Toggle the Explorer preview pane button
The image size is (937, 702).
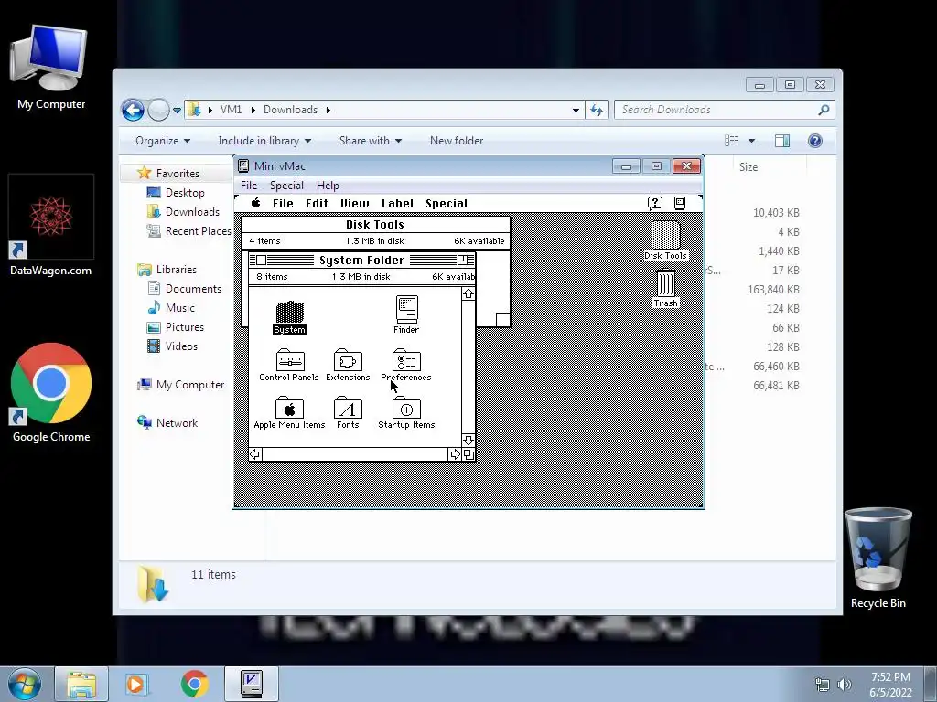(782, 141)
